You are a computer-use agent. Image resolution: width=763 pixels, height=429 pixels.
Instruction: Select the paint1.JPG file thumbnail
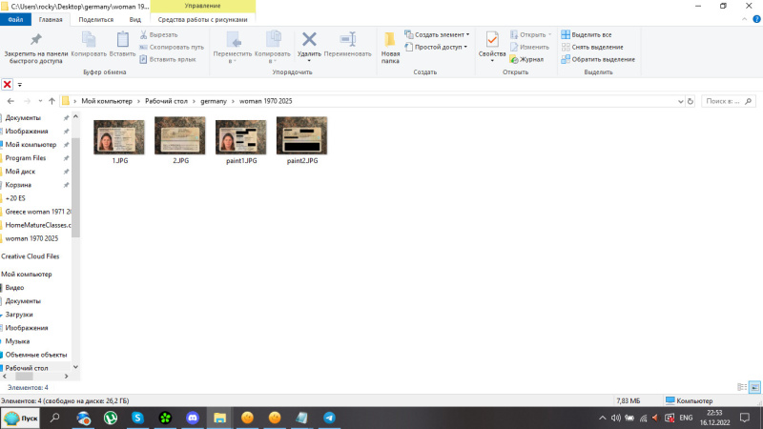(240, 138)
